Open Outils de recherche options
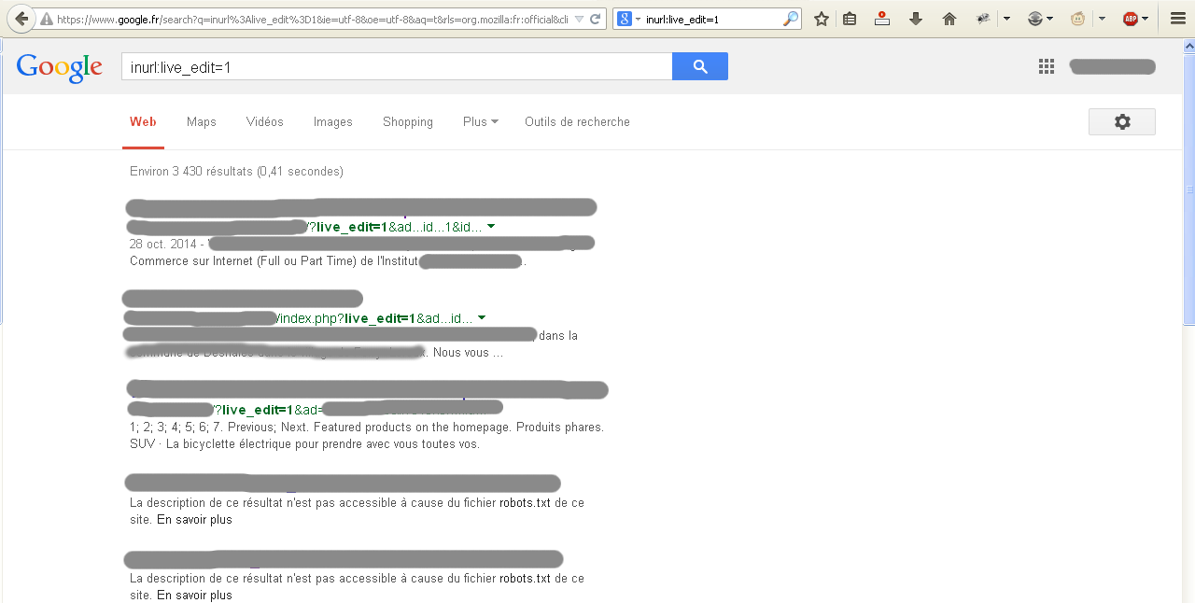The image size is (1195, 603). point(577,122)
